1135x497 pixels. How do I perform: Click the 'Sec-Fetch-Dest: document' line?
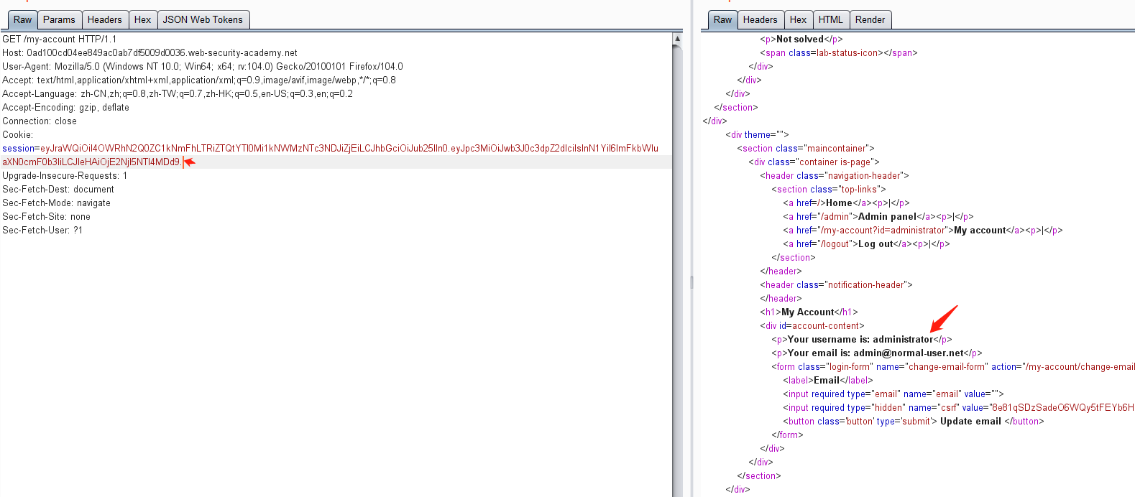pyautogui.click(x=58, y=190)
